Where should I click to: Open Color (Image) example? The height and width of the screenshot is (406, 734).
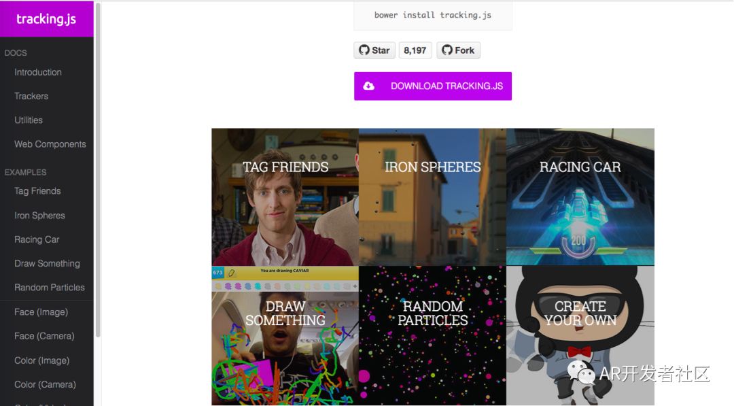42,360
